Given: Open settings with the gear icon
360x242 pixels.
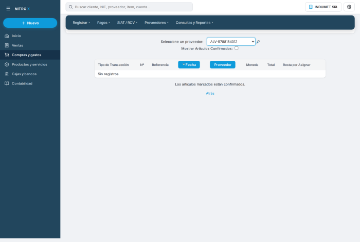Looking at the screenshot, I should tap(349, 7).
